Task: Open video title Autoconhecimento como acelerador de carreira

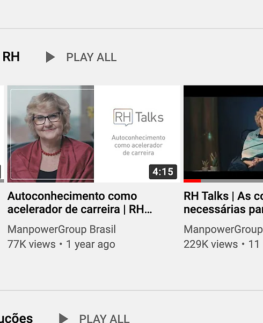Action: [79, 202]
